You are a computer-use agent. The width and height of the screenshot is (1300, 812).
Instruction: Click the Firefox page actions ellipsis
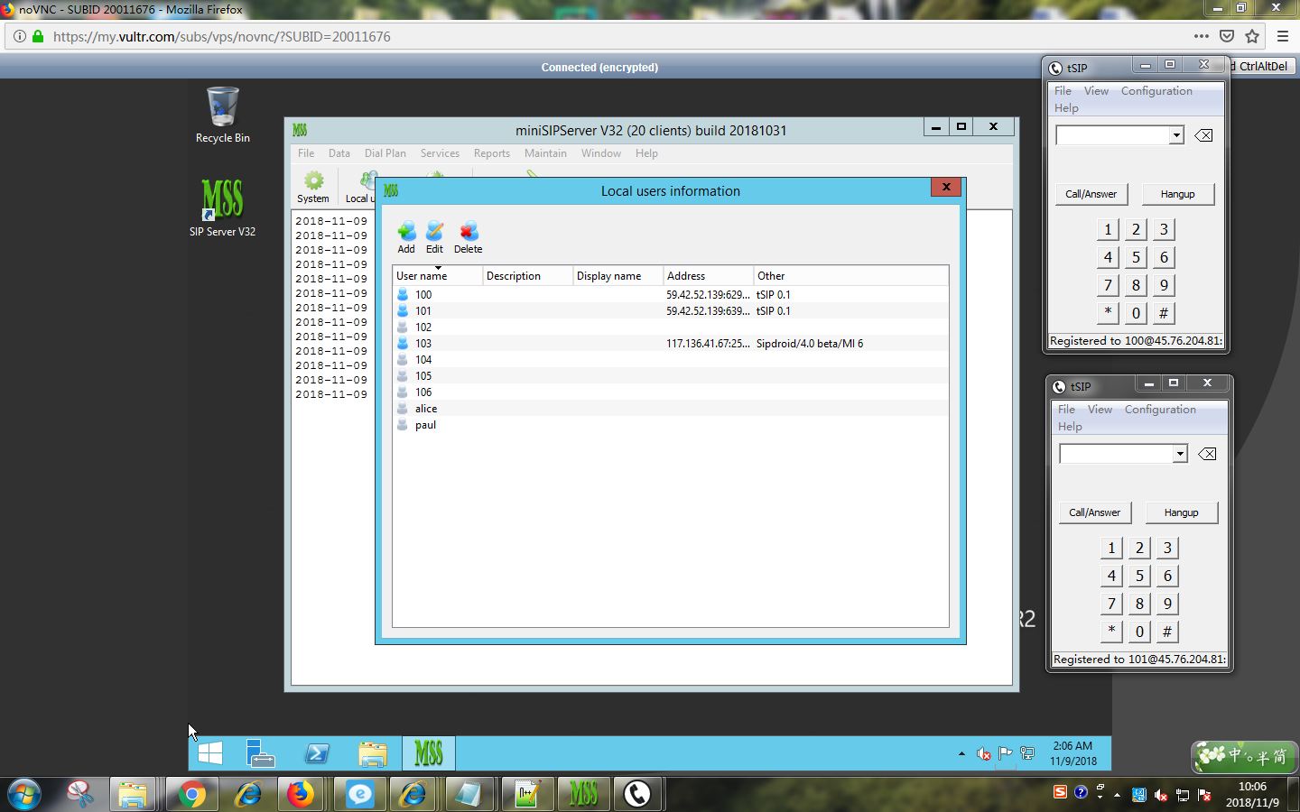pyautogui.click(x=1201, y=36)
